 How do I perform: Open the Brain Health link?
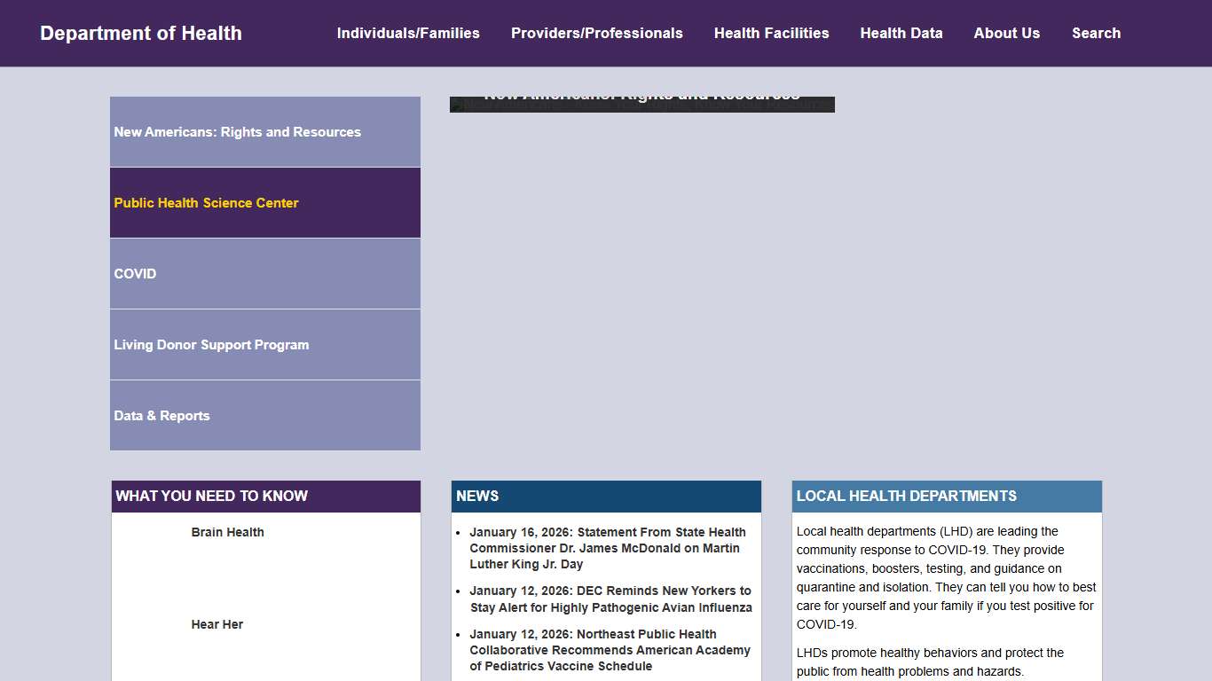227,532
